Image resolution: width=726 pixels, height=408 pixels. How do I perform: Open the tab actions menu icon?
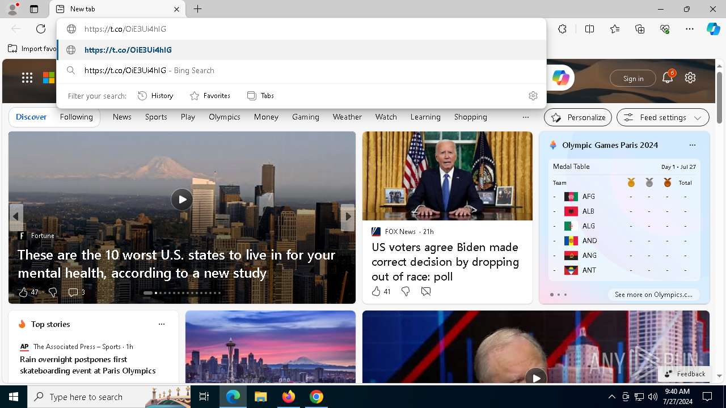coord(34,9)
